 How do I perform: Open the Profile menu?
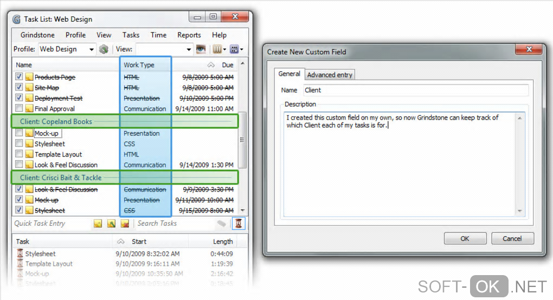click(75, 35)
